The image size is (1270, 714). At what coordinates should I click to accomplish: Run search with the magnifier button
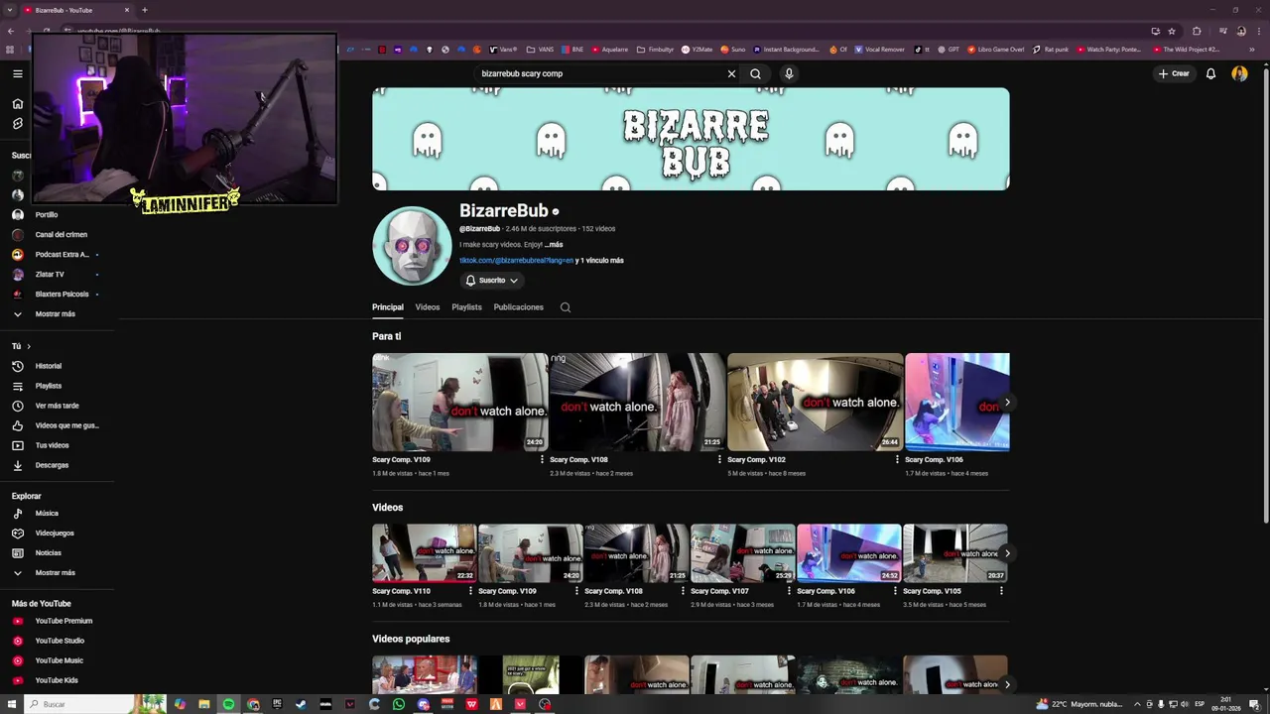(755, 73)
